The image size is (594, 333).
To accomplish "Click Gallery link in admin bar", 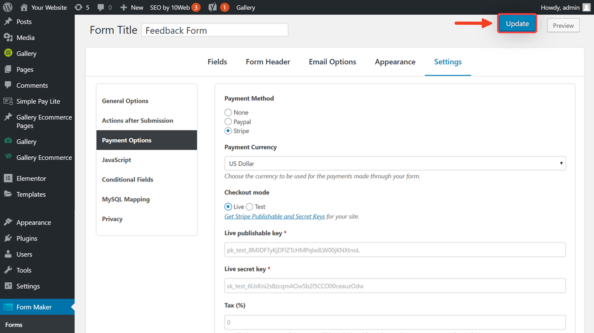I will pyautogui.click(x=245, y=7).
